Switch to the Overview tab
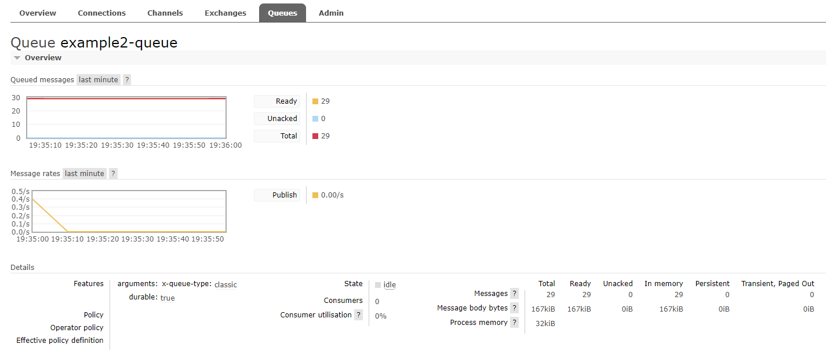 tap(38, 13)
